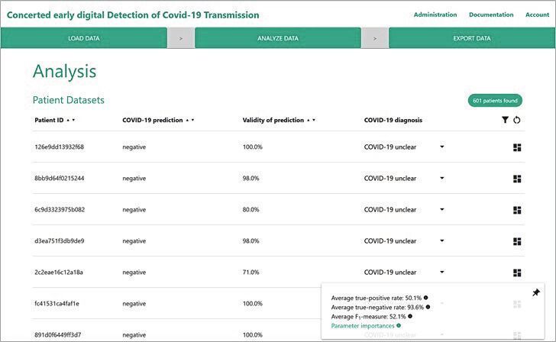556x342 pixels.
Task: Click 98.0% validity for patient d3ea751f3db9de9
Action: 251,240
